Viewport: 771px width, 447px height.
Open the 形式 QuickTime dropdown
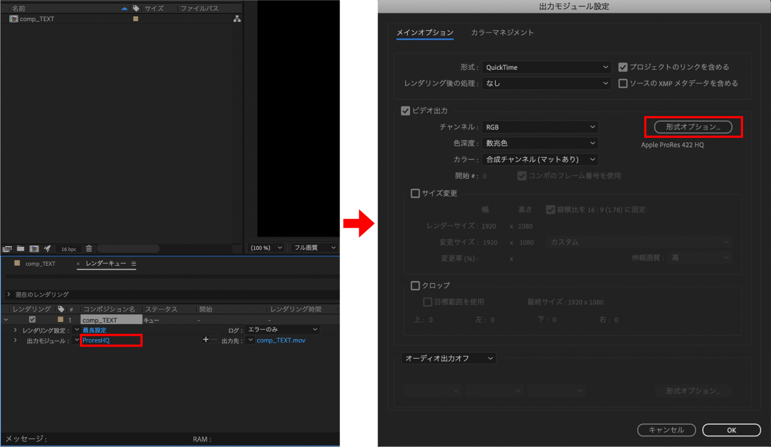[x=546, y=67]
